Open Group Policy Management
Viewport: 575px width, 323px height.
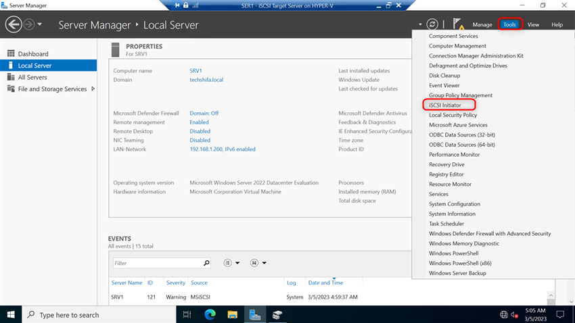[461, 95]
